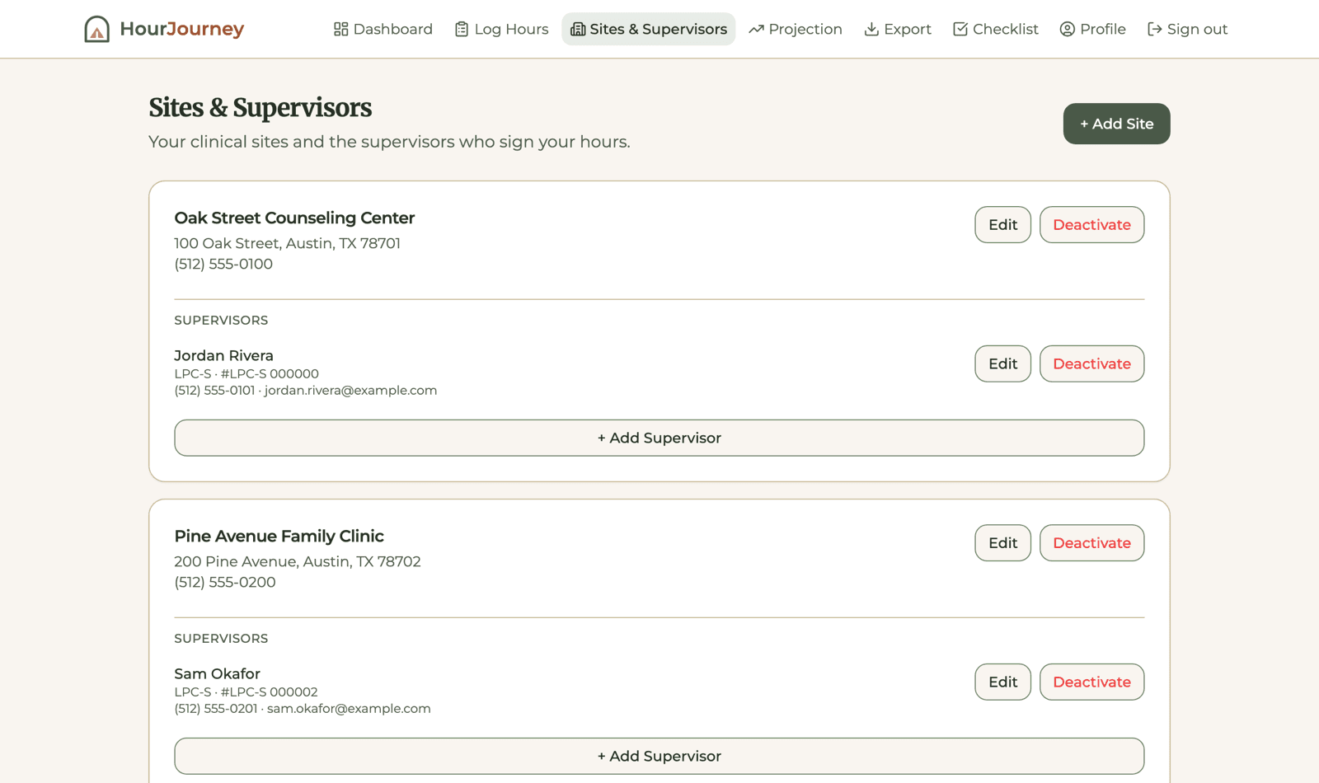Click the address 100 Oak Street, Austin

(x=287, y=243)
